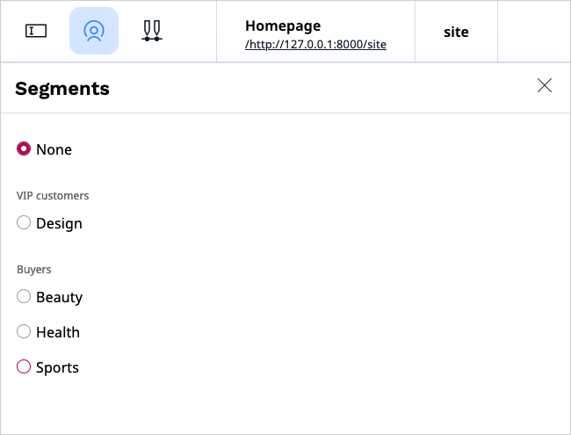Choose the Beauty segment radio button
Viewport: 571px width, 435px height.
24,296
